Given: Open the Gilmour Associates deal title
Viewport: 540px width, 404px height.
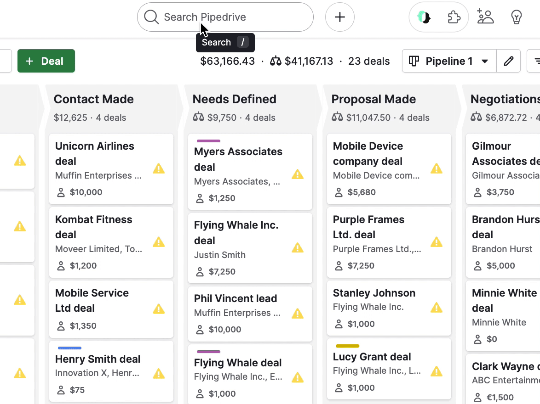Looking at the screenshot, I should coord(506,153).
